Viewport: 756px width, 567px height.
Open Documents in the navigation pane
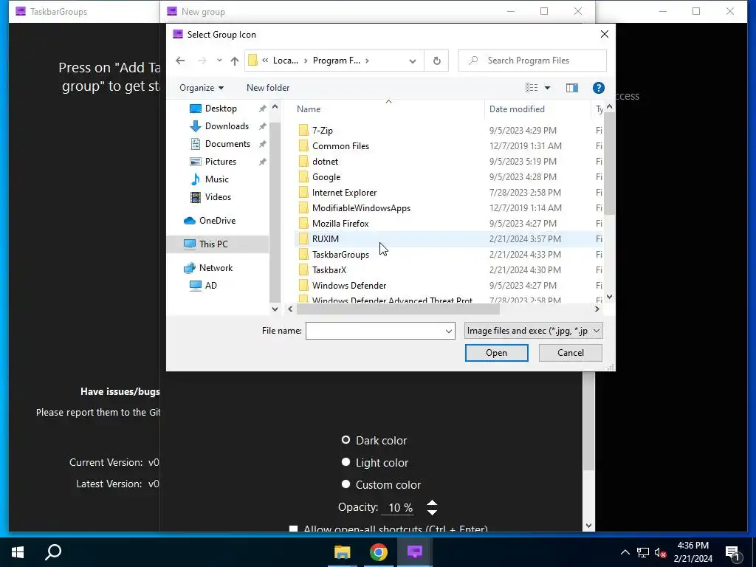click(x=227, y=144)
